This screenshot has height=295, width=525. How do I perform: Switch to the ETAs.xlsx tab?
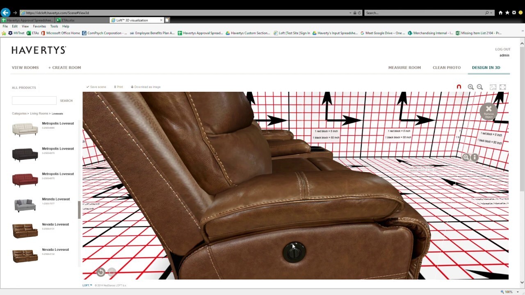(82, 20)
